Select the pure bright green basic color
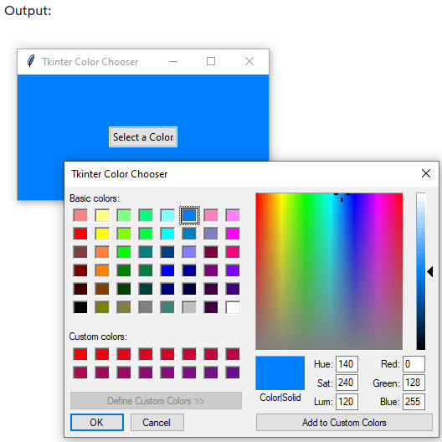Viewport: 442px width, 442px height. tap(124, 252)
